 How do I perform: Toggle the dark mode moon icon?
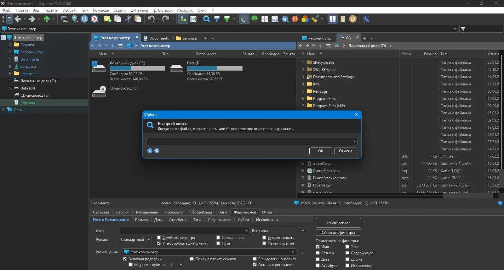point(244,19)
